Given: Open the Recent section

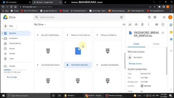Looking at the screenshot, I should coord(12,48).
